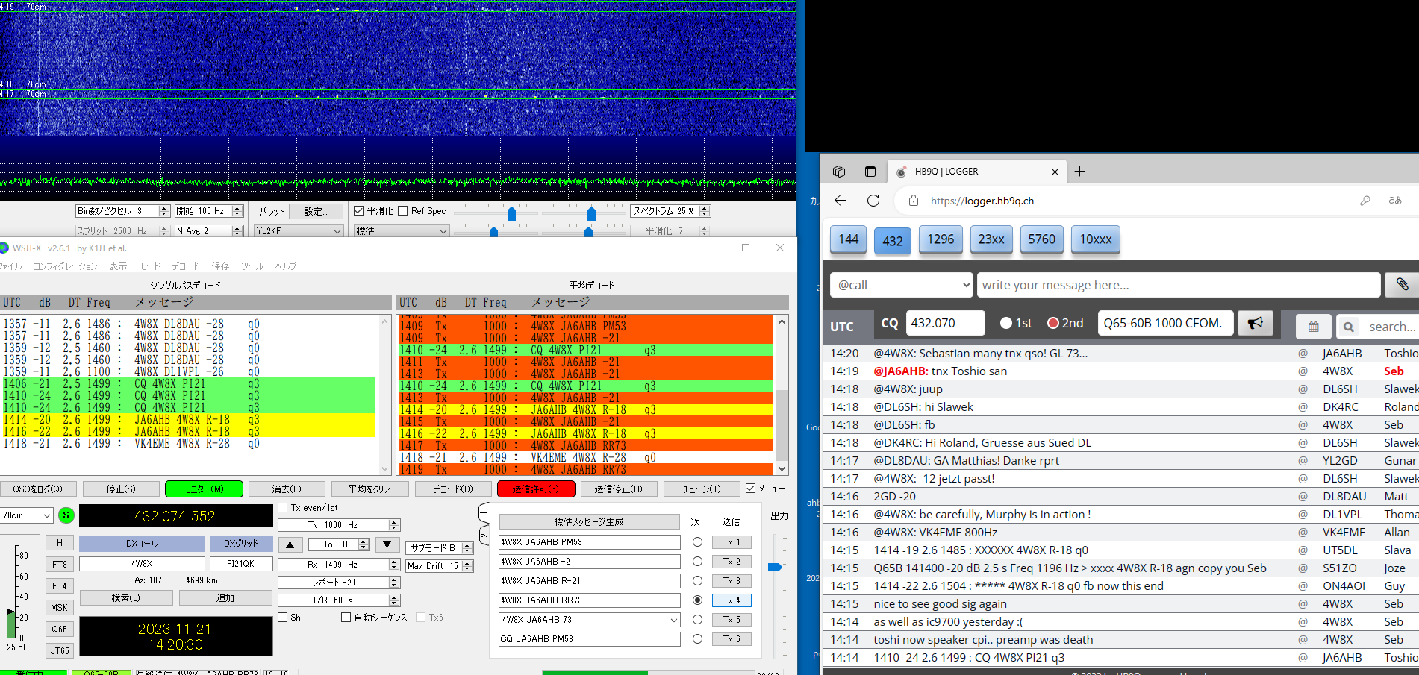
Task: Enable the Tx even/1st checkbox
Action: click(284, 507)
